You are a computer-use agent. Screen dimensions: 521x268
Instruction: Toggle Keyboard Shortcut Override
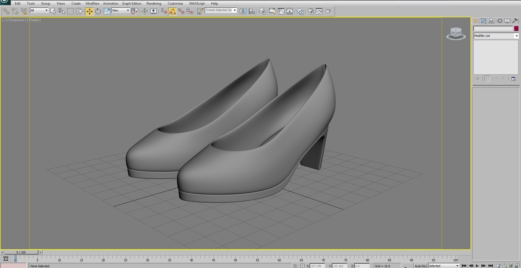pos(153,11)
